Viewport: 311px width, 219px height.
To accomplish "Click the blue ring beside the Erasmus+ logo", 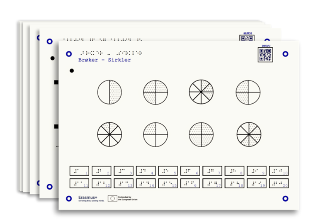I will [x=69, y=199].
